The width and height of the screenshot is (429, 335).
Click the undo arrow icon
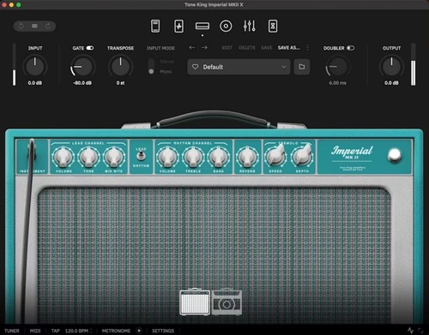(x=21, y=26)
